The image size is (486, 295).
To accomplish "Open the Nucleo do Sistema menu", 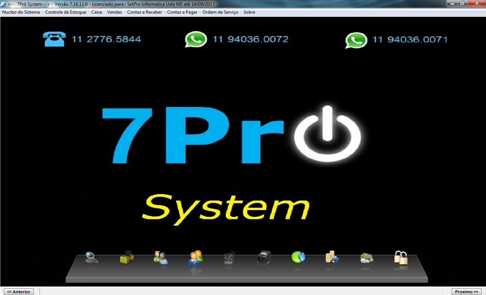I will coord(21,12).
